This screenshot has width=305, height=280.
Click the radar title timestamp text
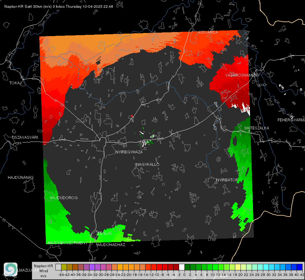pyautogui.click(x=59, y=7)
